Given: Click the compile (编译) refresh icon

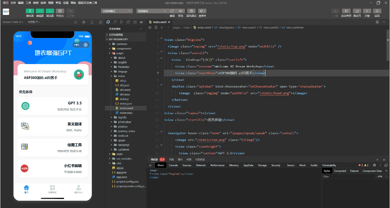Looking at the screenshot, I should 172,11.
